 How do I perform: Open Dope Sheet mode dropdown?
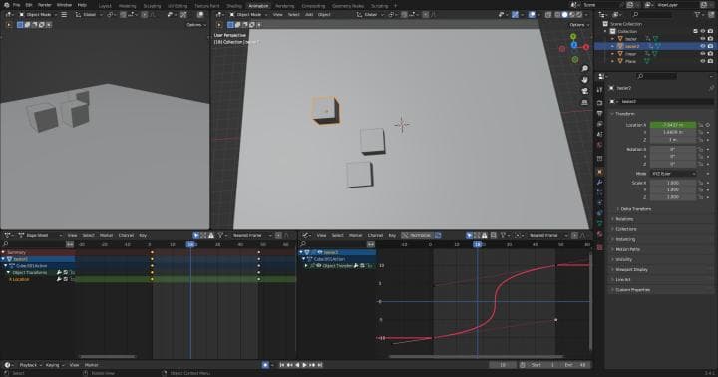pos(40,236)
